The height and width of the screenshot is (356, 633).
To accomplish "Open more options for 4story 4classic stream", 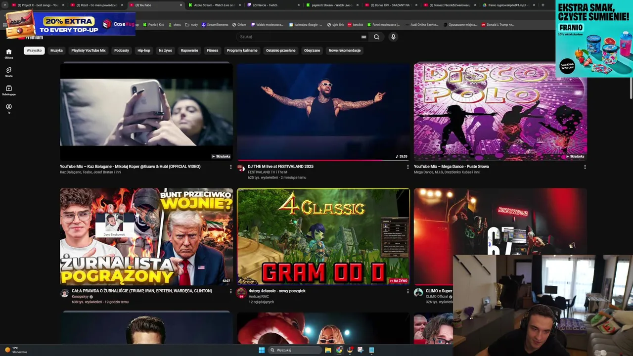I will click(407, 291).
